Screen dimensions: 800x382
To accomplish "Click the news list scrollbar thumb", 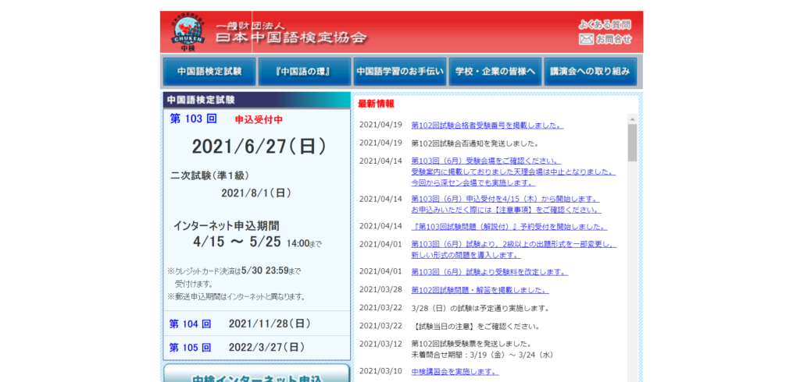I will tap(632, 143).
